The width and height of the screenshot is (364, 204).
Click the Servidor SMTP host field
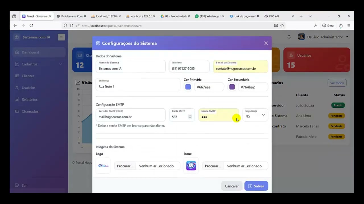point(131,115)
